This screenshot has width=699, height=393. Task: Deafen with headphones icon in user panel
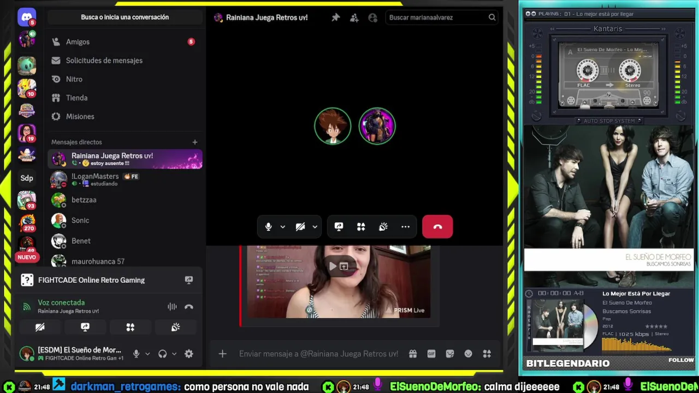point(162,354)
